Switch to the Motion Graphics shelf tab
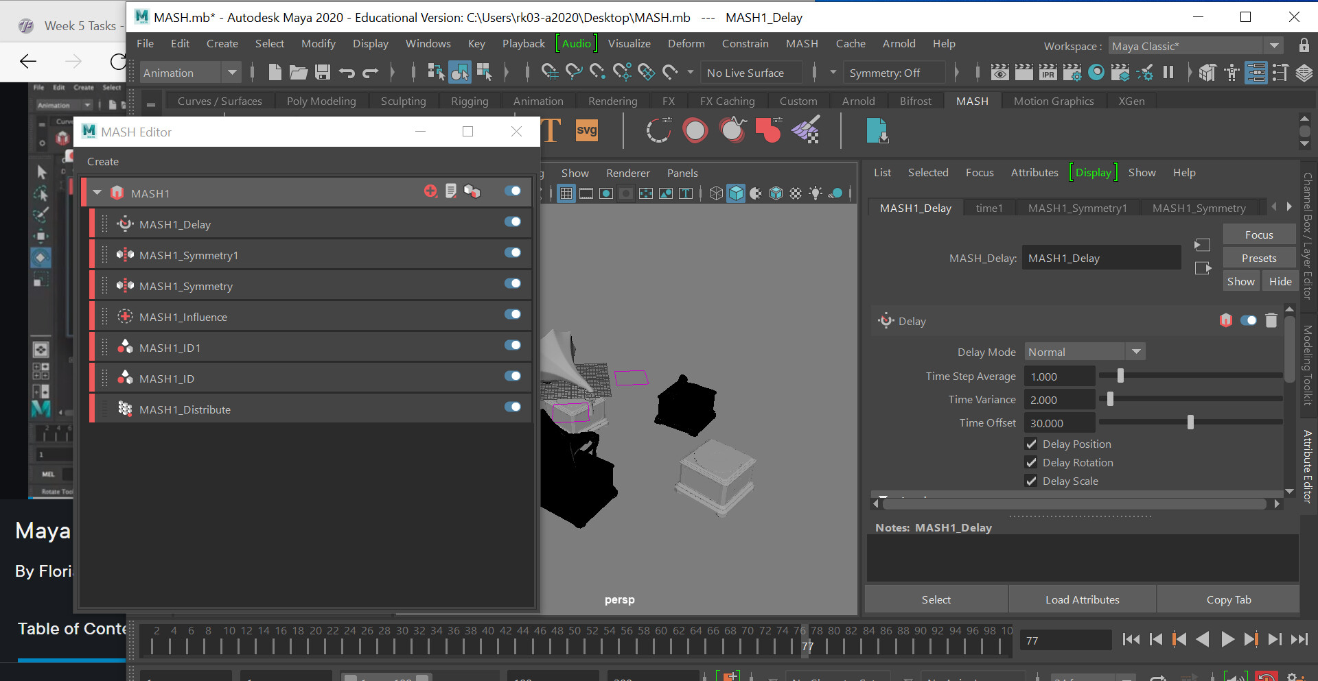 coord(1053,101)
